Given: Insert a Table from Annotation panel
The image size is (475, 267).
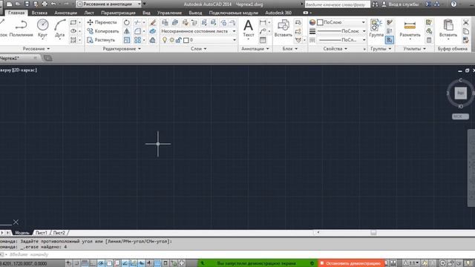Looking at the screenshot, I should pos(263,40).
